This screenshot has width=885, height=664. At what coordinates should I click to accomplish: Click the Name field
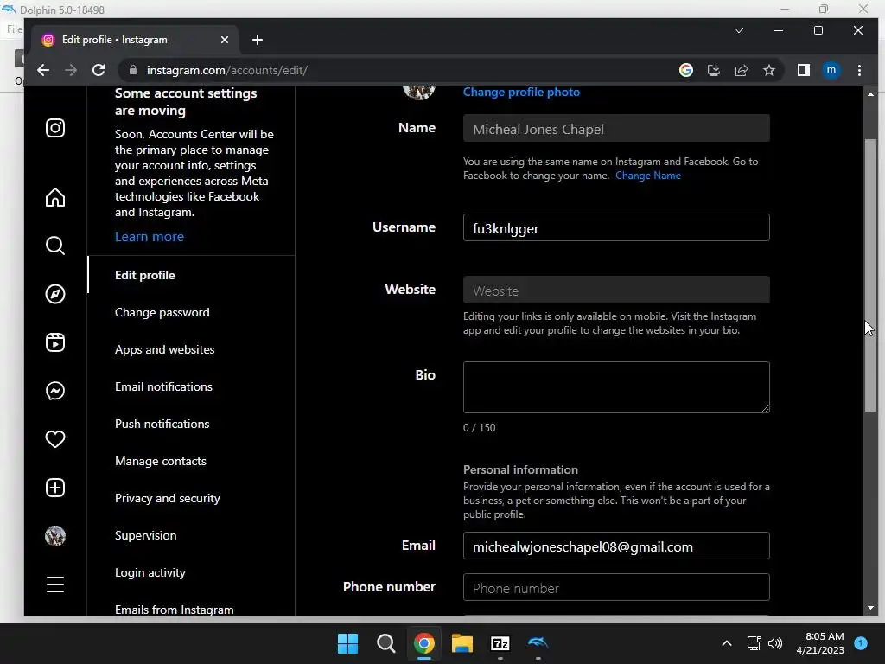click(615, 128)
